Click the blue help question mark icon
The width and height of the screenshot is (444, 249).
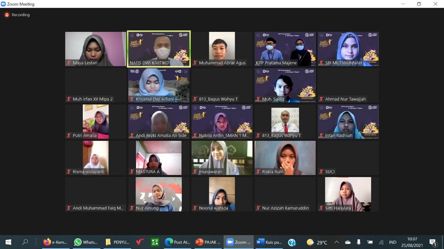click(x=292, y=242)
